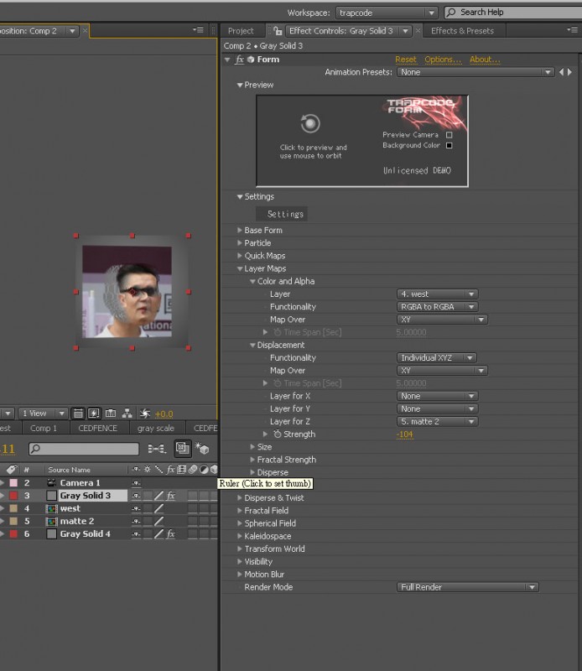Expand the Fractal Field section
The height and width of the screenshot is (671, 582).
pos(240,511)
